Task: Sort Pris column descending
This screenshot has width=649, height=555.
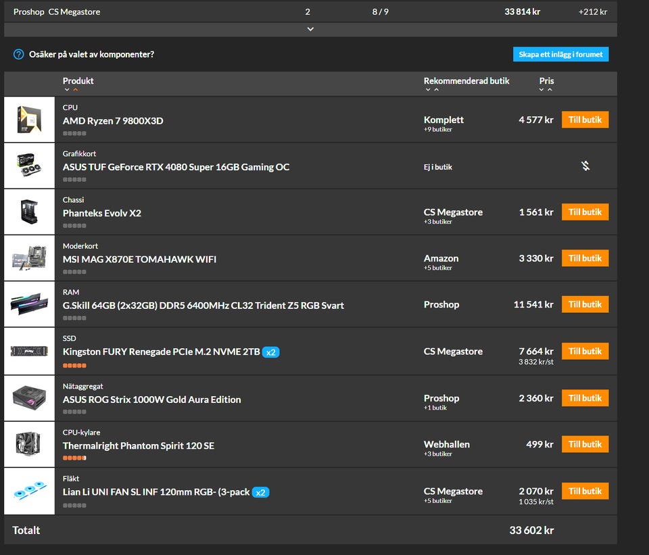Action: click(542, 90)
